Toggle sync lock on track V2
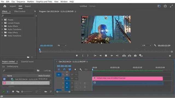 [x=72, y=75]
